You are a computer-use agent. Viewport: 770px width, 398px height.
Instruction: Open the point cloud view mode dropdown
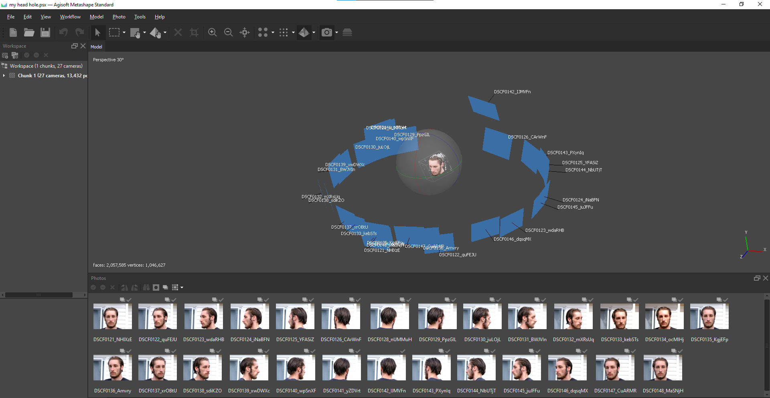click(x=273, y=32)
